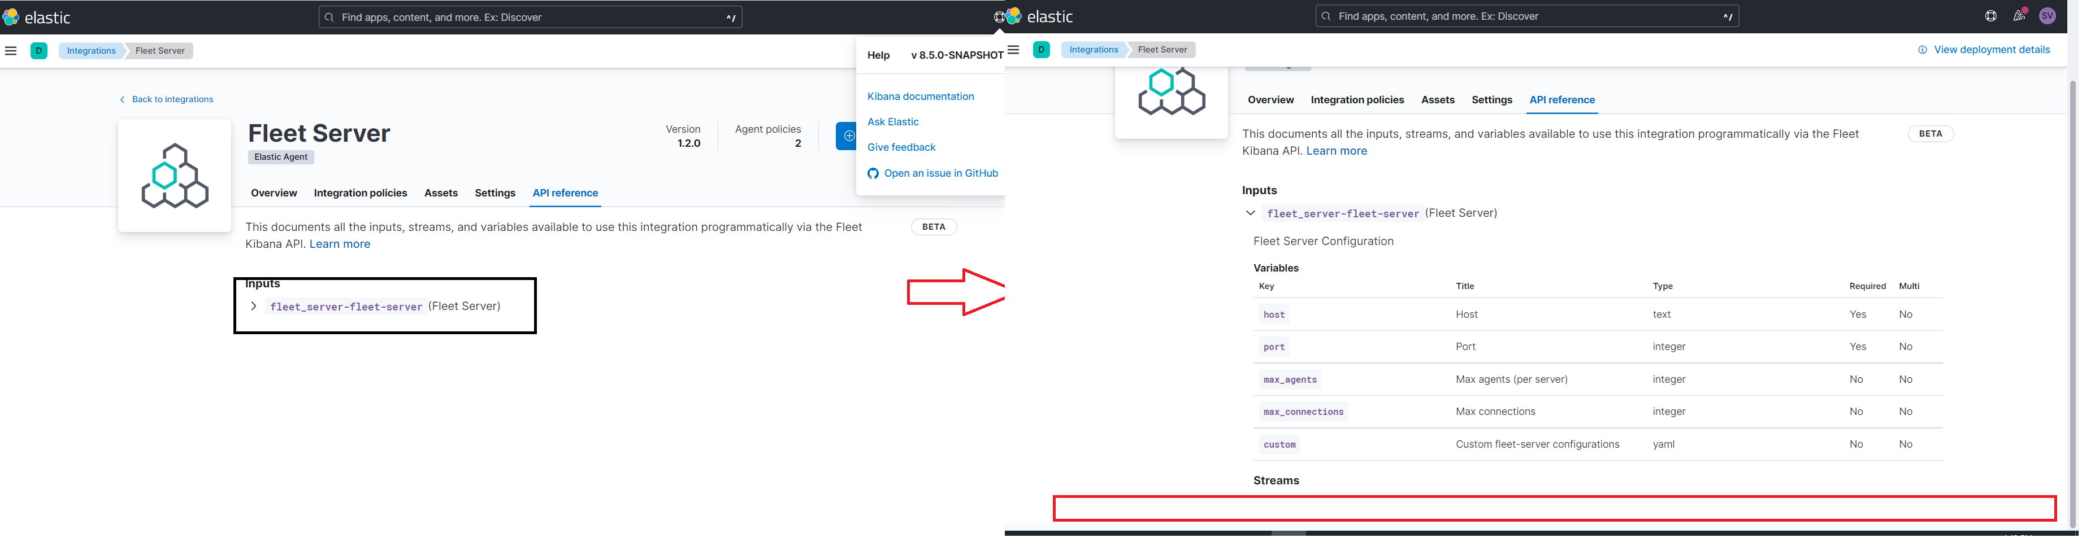
Task: Click the Ask Elastic menu entry
Action: (892, 121)
